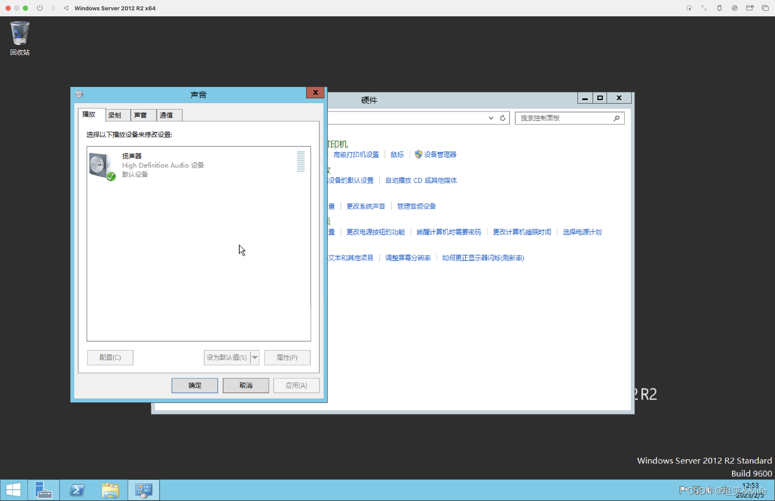Open PowerShell from the taskbar
Image resolution: width=775 pixels, height=501 pixels.
pyautogui.click(x=77, y=490)
